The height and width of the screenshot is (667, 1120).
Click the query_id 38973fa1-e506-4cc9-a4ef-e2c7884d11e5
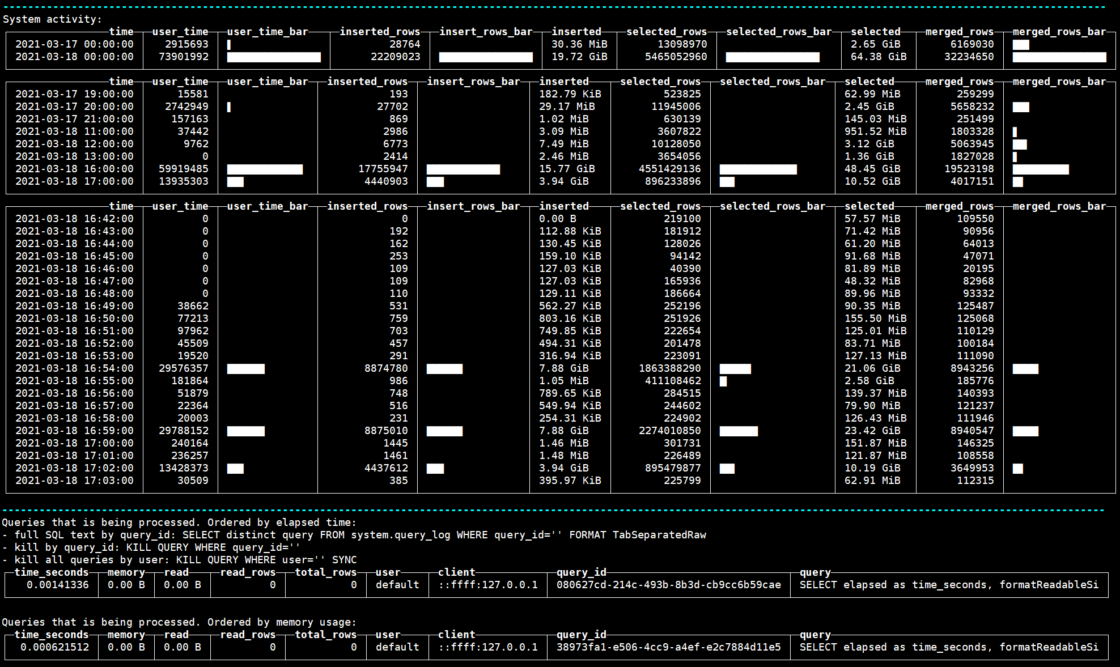[x=668, y=647]
